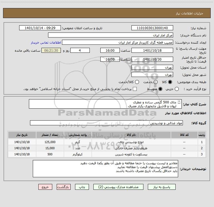The image size is (214, 207).
Task: Click the remaining time 06:21:30 field
Action: (x=51, y=50)
